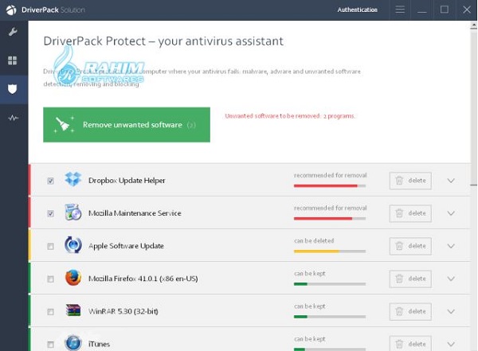This screenshot has width=478, height=351.
Task: Tick the WinRAR 5.30 checkbox
Action: (51, 312)
